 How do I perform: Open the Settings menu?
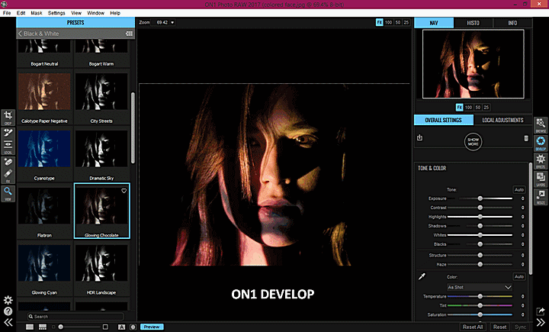(x=56, y=13)
